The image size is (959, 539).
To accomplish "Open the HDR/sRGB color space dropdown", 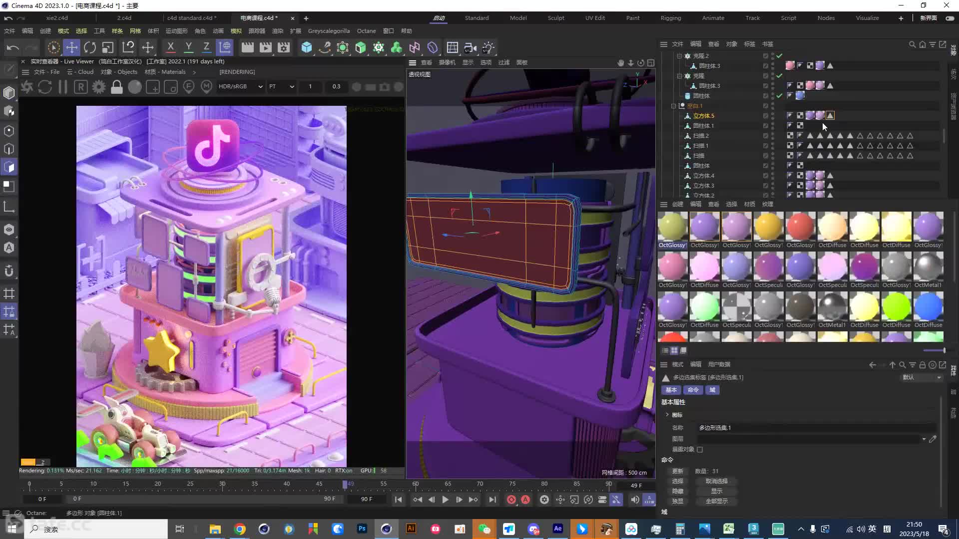I will (x=240, y=86).
